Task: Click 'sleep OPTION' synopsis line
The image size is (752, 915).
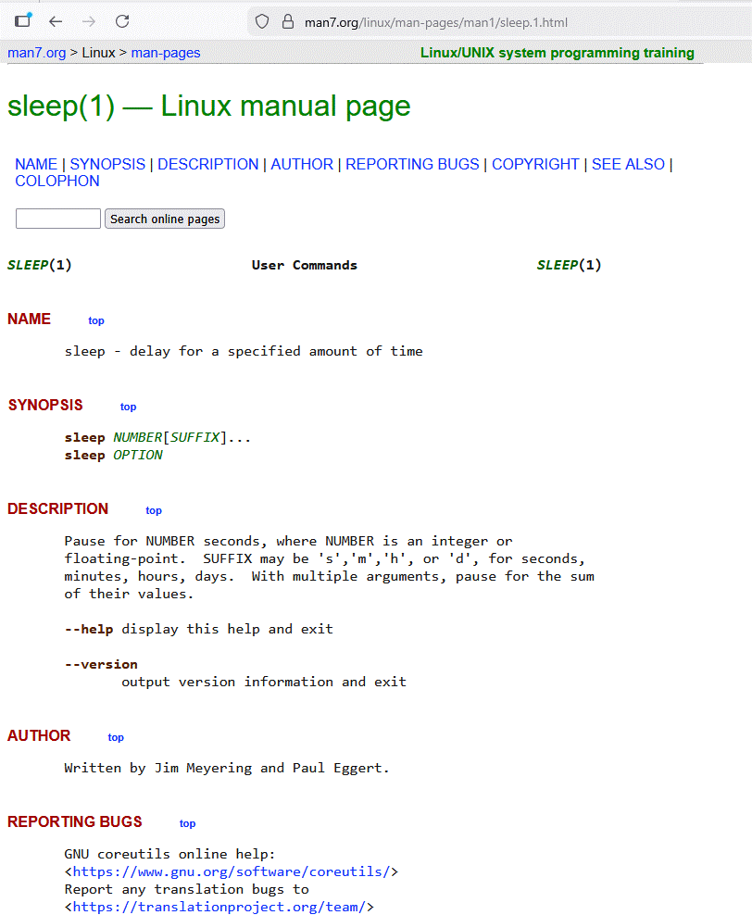Action: click(x=113, y=455)
